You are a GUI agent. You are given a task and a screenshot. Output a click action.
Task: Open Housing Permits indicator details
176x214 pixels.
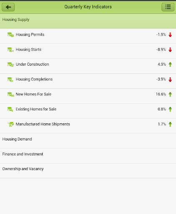(88, 36)
